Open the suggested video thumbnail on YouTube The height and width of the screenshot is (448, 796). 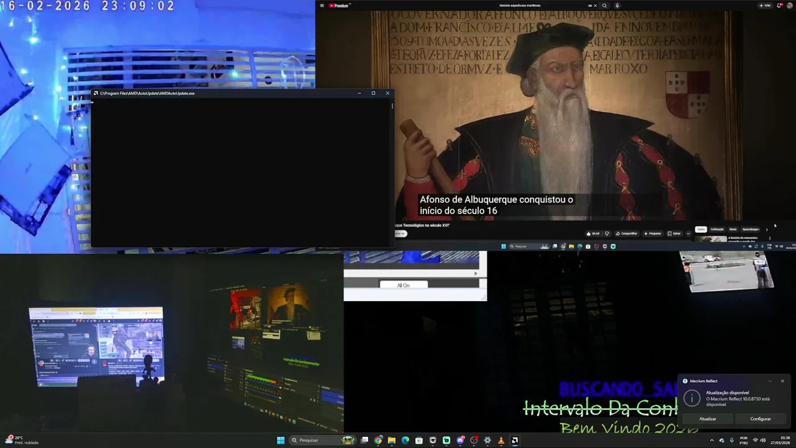(x=711, y=239)
